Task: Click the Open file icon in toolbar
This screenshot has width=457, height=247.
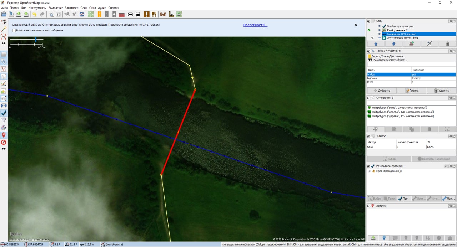Action: pos(4,14)
